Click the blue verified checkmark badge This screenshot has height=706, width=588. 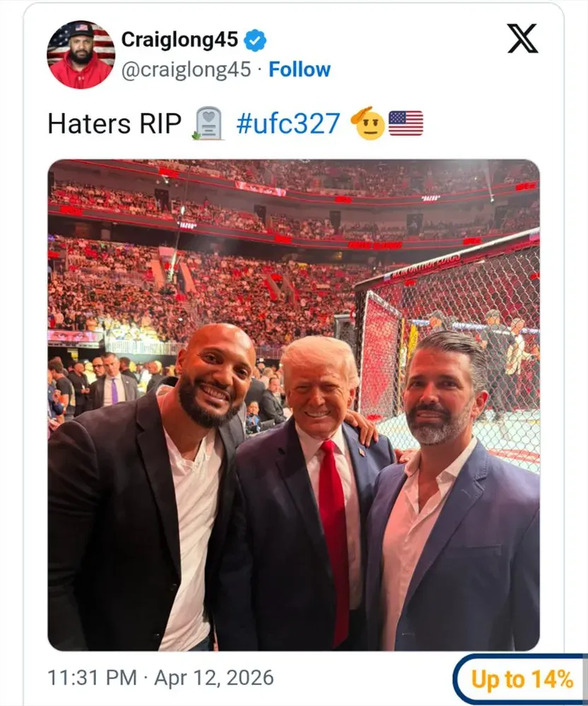(x=255, y=40)
